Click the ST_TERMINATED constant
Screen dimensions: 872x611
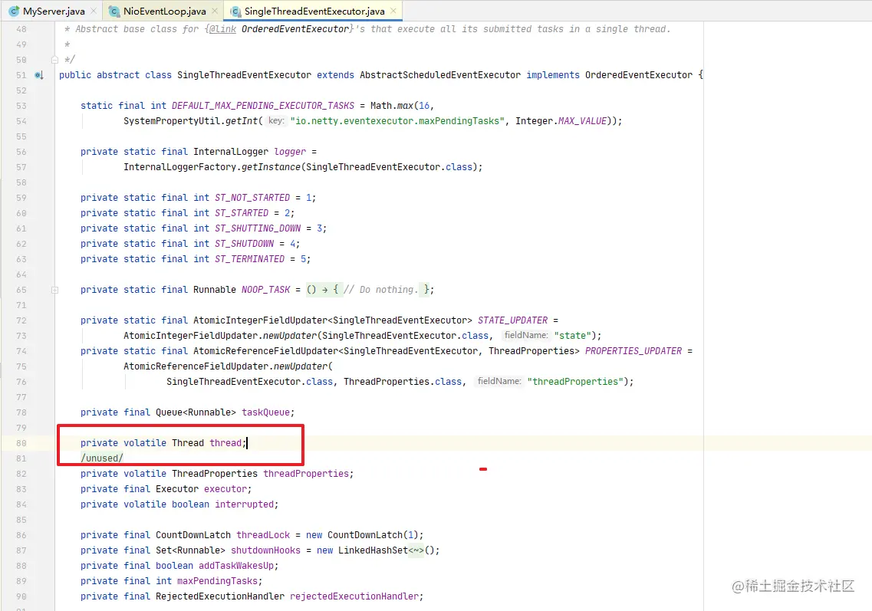[250, 259]
